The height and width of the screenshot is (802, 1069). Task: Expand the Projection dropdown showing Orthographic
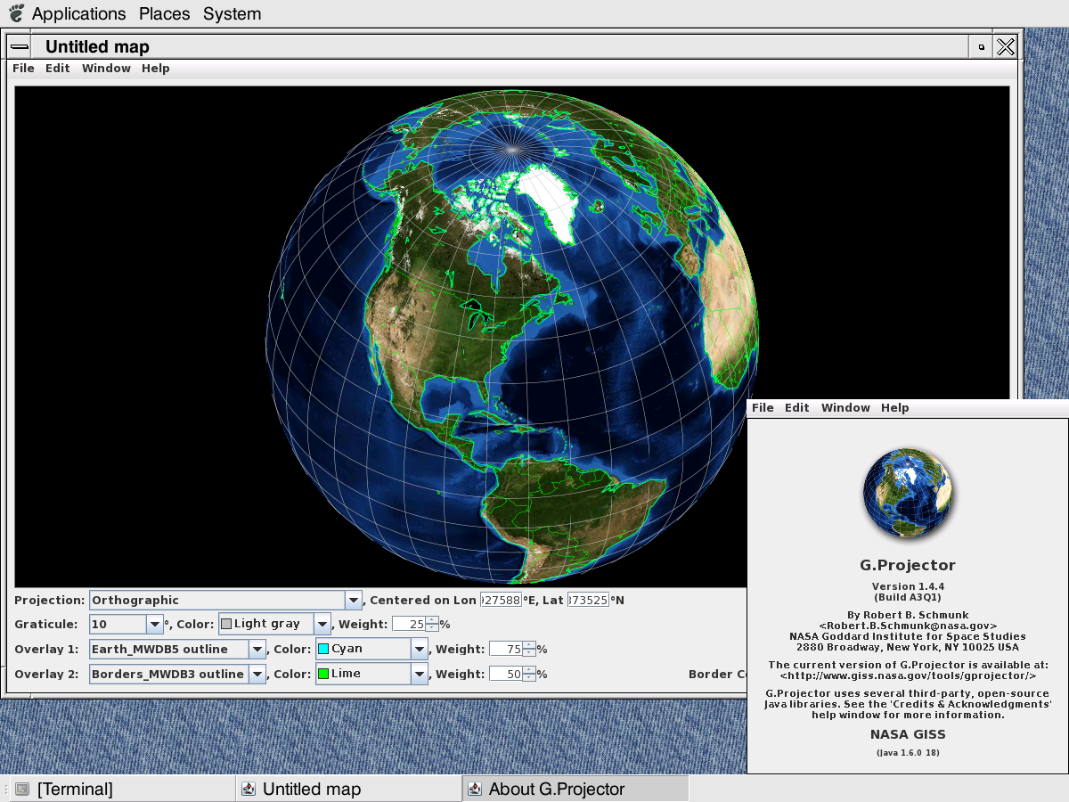[x=353, y=601]
